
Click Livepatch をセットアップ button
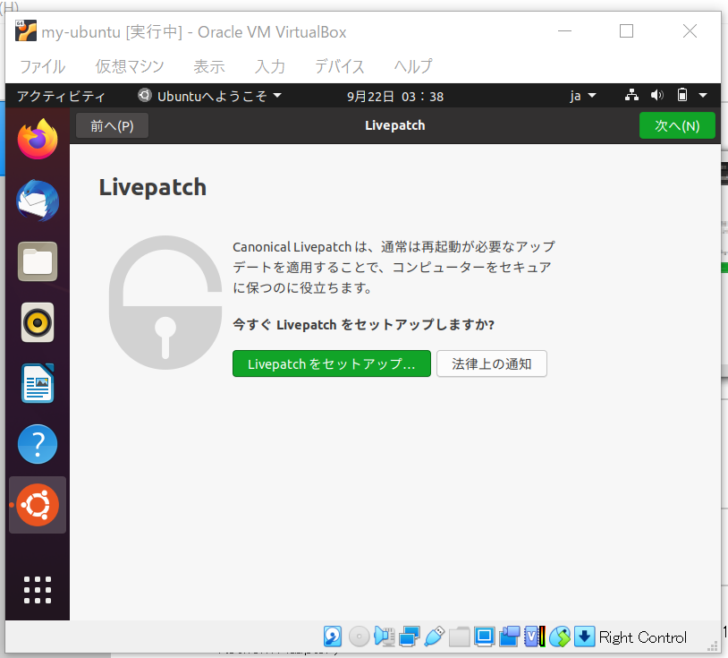pyautogui.click(x=332, y=363)
